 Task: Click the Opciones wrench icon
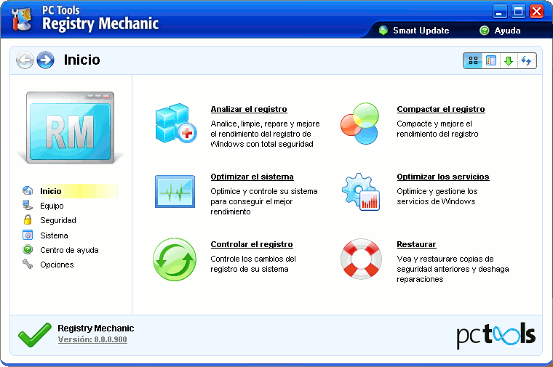[28, 264]
